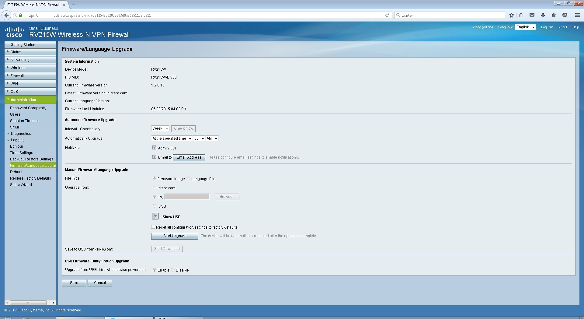Select Language File file type

(x=188, y=179)
